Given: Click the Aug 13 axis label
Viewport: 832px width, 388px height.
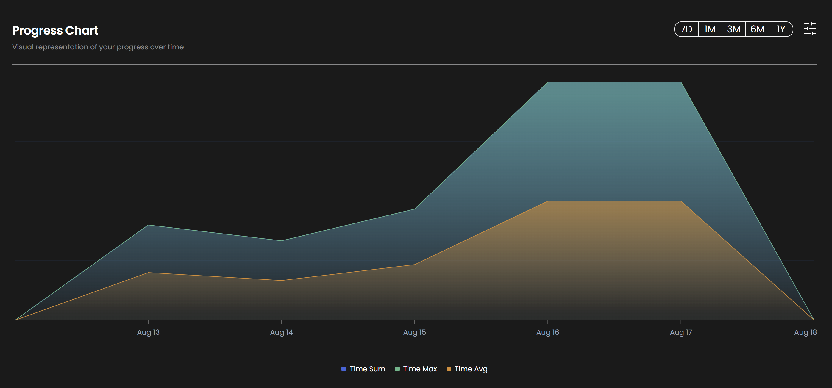Looking at the screenshot, I should (x=148, y=332).
